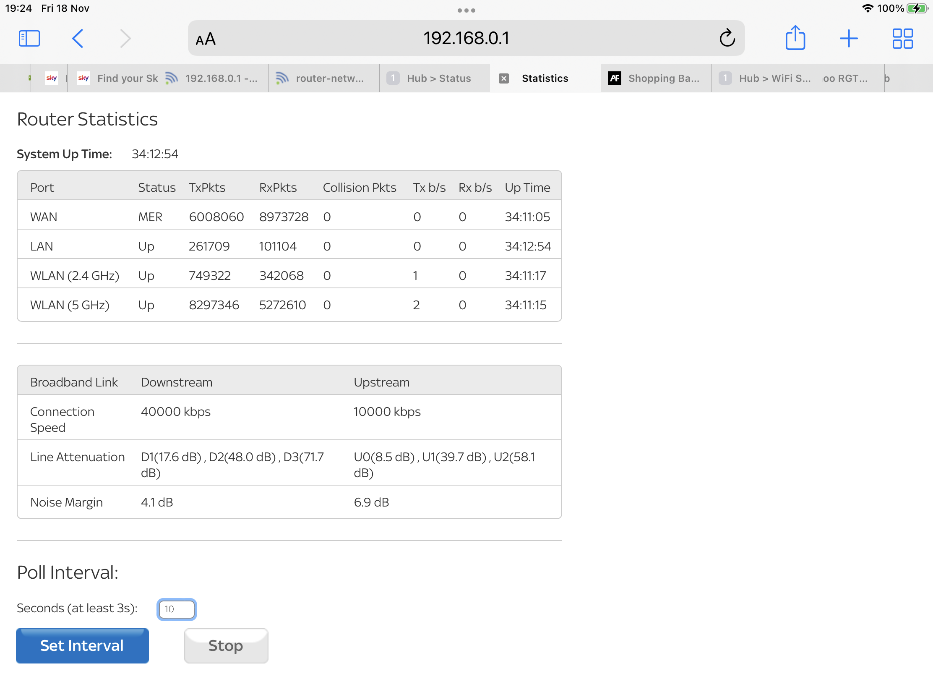The image size is (933, 700).
Task: Switch to the Hub > Status tab
Action: click(x=435, y=78)
